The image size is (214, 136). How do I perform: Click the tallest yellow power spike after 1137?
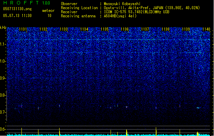click(156, 132)
